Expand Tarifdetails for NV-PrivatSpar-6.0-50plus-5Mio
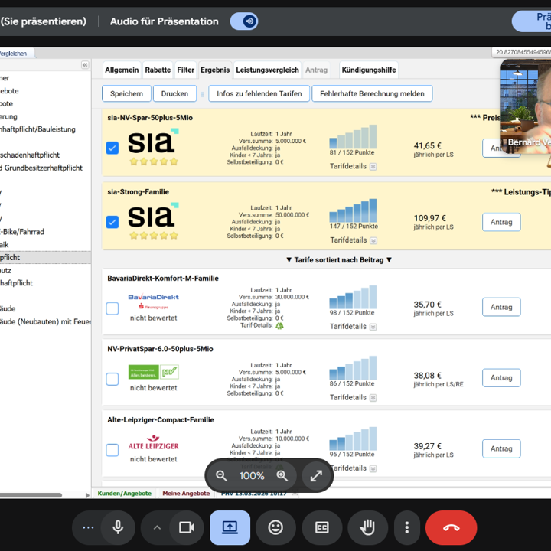Viewport: 551px width, 551px height. click(x=373, y=398)
